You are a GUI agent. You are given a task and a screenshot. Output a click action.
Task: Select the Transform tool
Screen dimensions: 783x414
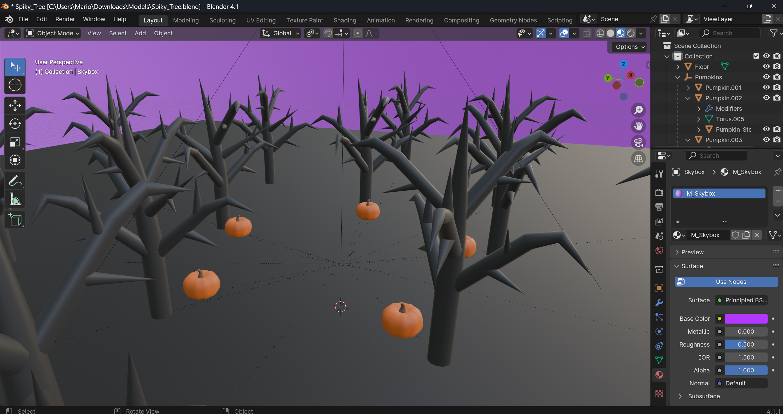pyautogui.click(x=15, y=160)
